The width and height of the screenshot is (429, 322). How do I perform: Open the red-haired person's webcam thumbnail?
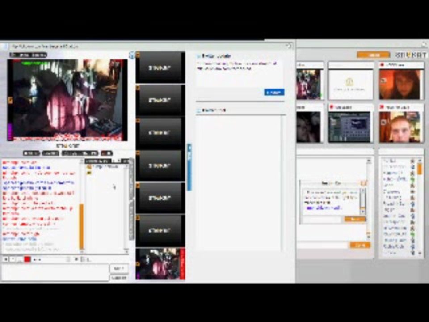[x=401, y=85]
